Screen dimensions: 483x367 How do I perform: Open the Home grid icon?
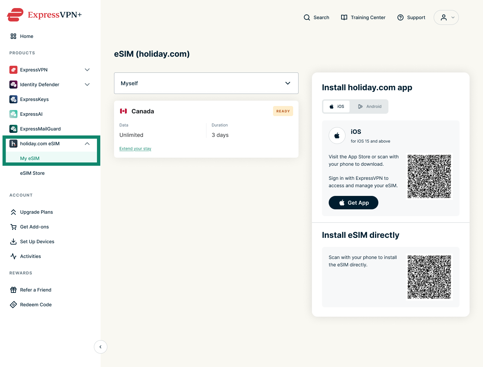coord(13,36)
